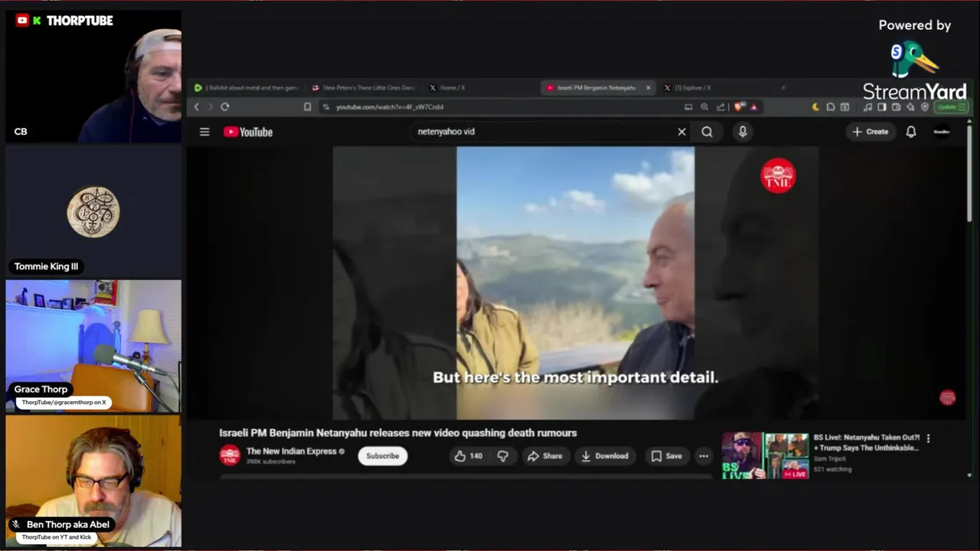Click the video title about death rumours
Image resolution: width=980 pixels, height=551 pixels.
[398, 433]
